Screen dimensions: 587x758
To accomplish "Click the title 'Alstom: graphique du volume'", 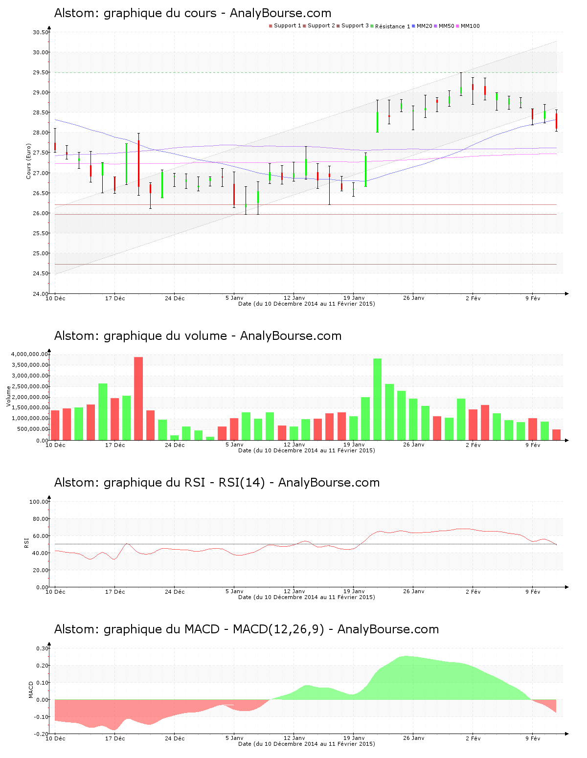I will coord(140,336).
